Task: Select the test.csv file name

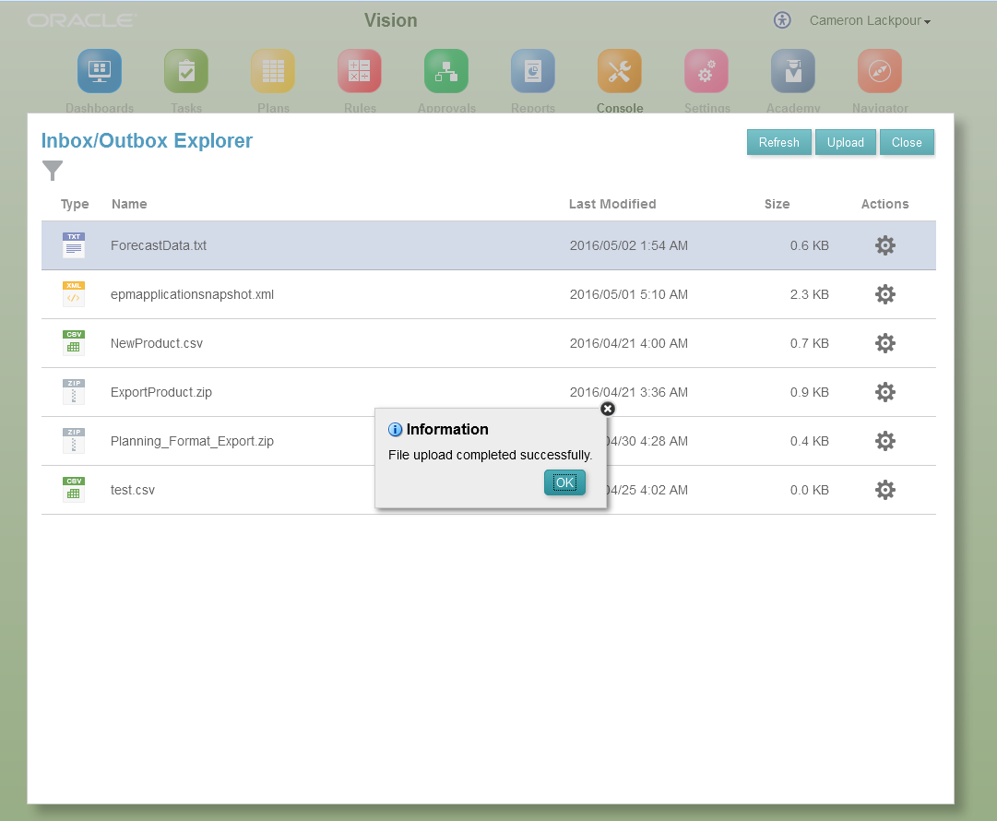Action: pyautogui.click(x=132, y=490)
